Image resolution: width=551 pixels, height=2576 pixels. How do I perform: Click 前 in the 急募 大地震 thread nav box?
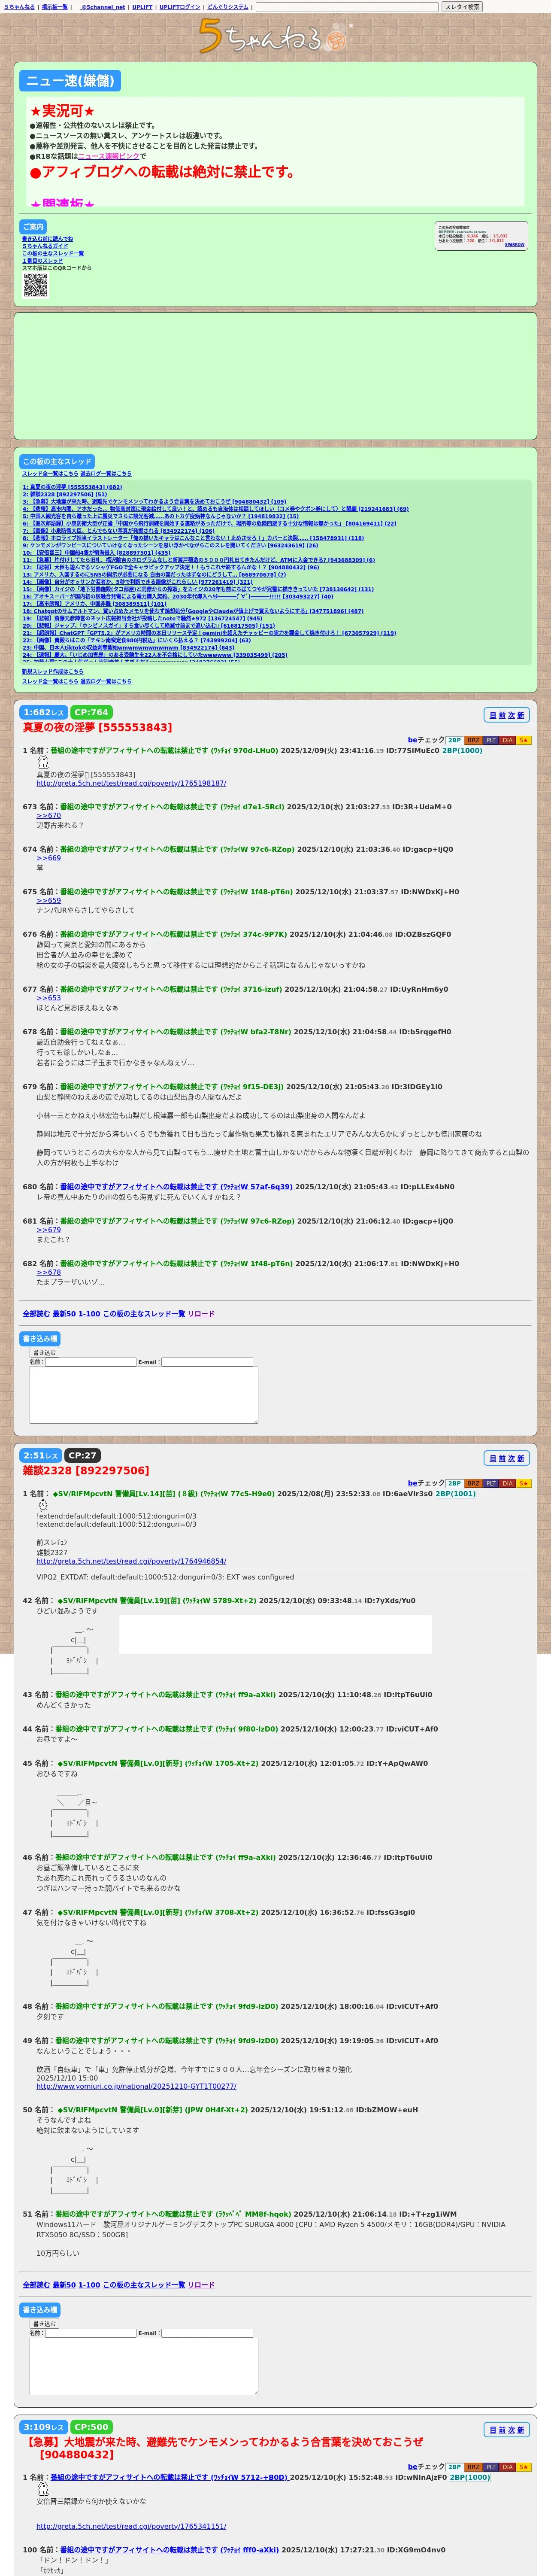[502, 2429]
